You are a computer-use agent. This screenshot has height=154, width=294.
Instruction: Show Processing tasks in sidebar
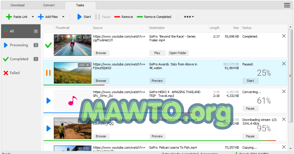(21, 45)
